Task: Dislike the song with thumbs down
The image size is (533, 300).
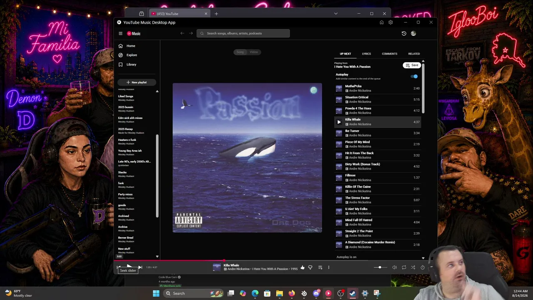Action: point(310,267)
